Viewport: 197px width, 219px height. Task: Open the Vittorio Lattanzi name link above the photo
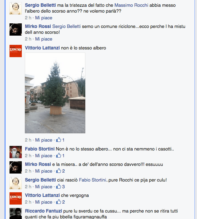coord(42,48)
